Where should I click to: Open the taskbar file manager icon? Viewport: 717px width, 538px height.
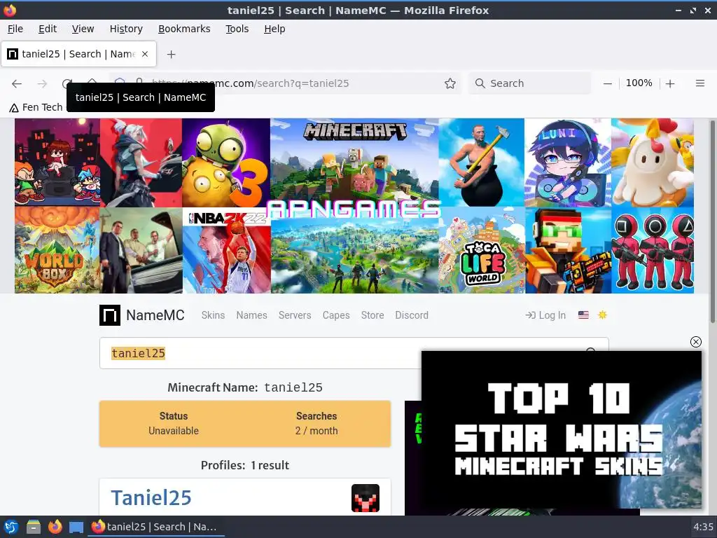(34, 527)
